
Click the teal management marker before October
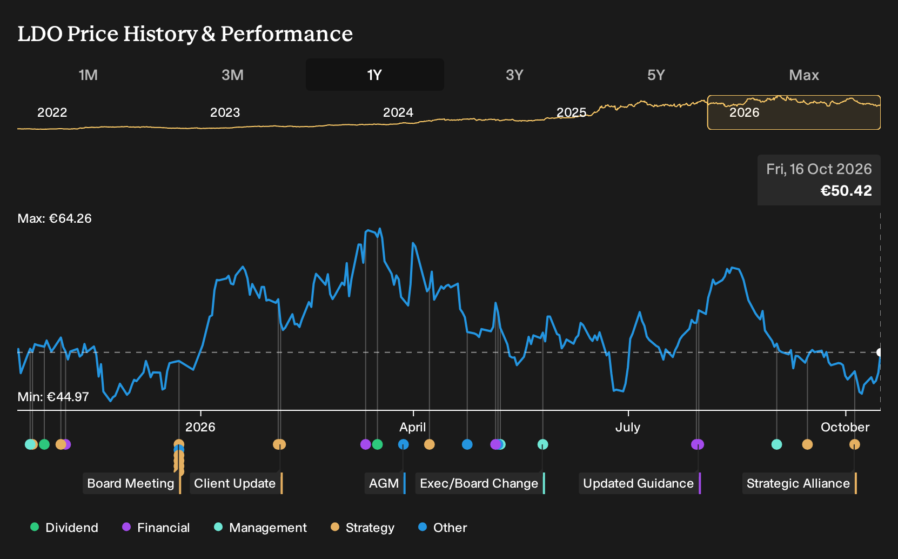point(776,444)
